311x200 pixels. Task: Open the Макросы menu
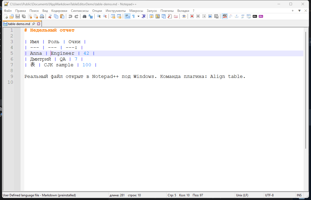pos(136,11)
